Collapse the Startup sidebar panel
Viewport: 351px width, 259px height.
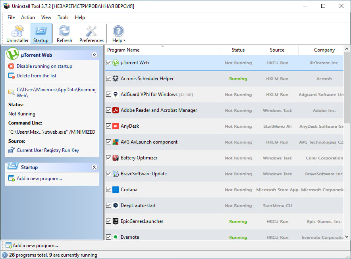tap(94, 167)
